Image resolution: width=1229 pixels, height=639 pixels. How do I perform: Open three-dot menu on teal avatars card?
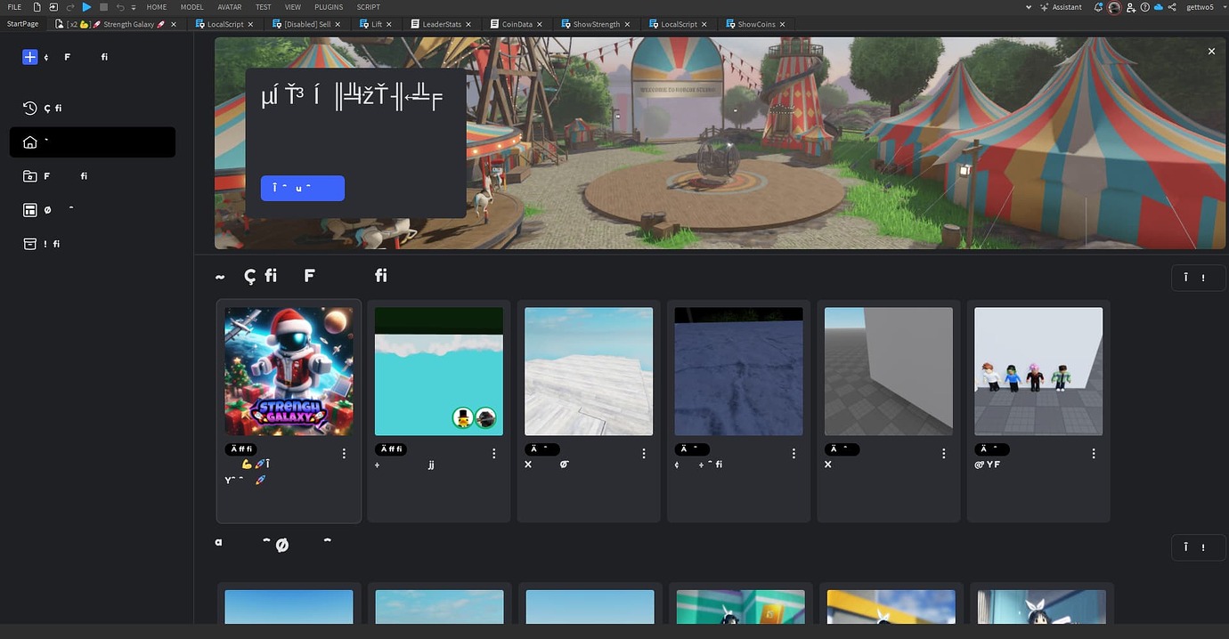(494, 454)
